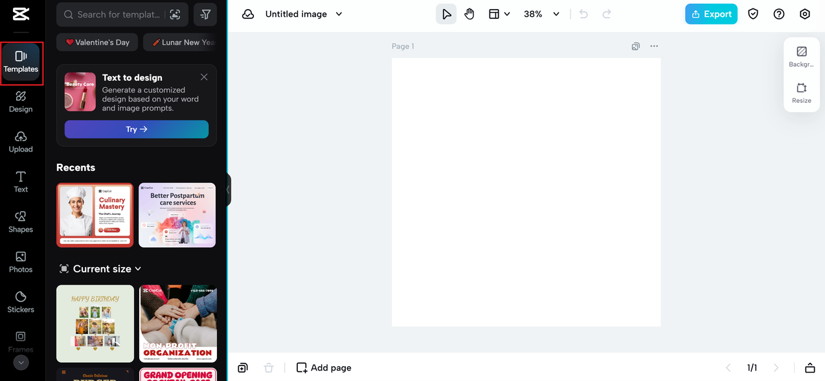Go to next page arrow
The width and height of the screenshot is (825, 381).
coord(776,367)
